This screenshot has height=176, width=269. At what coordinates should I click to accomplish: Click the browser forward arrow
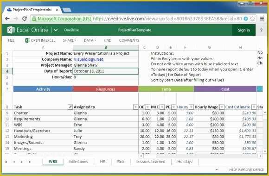point(16,19)
